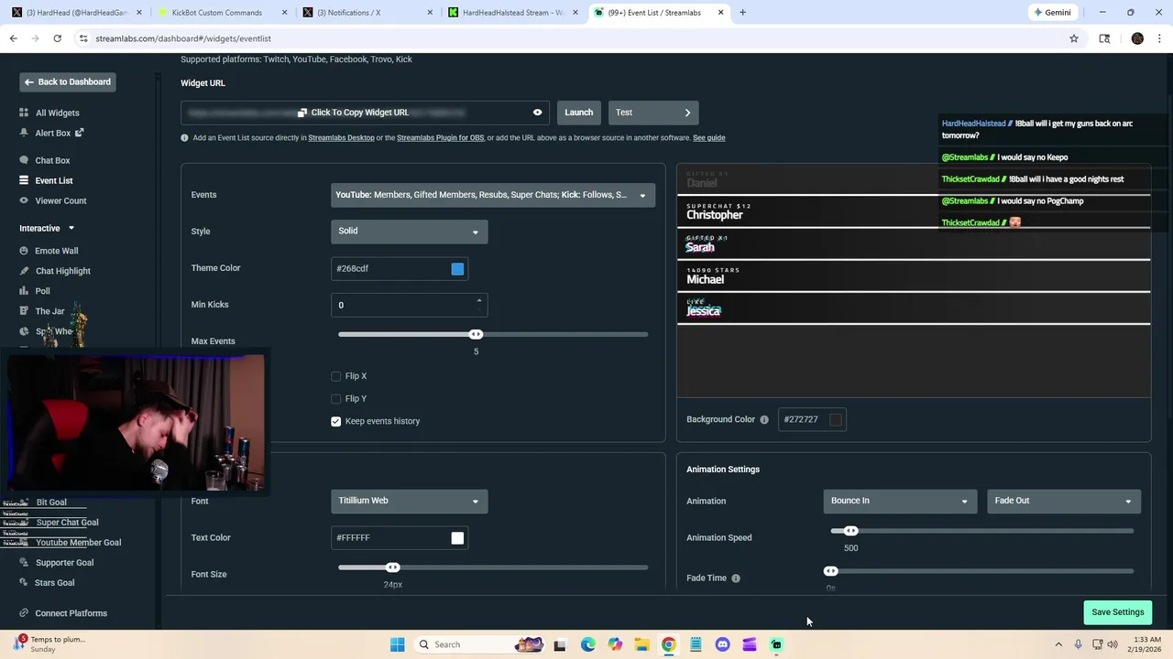Switch to HardHead X browser tab
The width and height of the screenshot is (1173, 659).
(79, 13)
